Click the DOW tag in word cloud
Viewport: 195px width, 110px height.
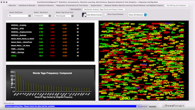(x=160, y=60)
